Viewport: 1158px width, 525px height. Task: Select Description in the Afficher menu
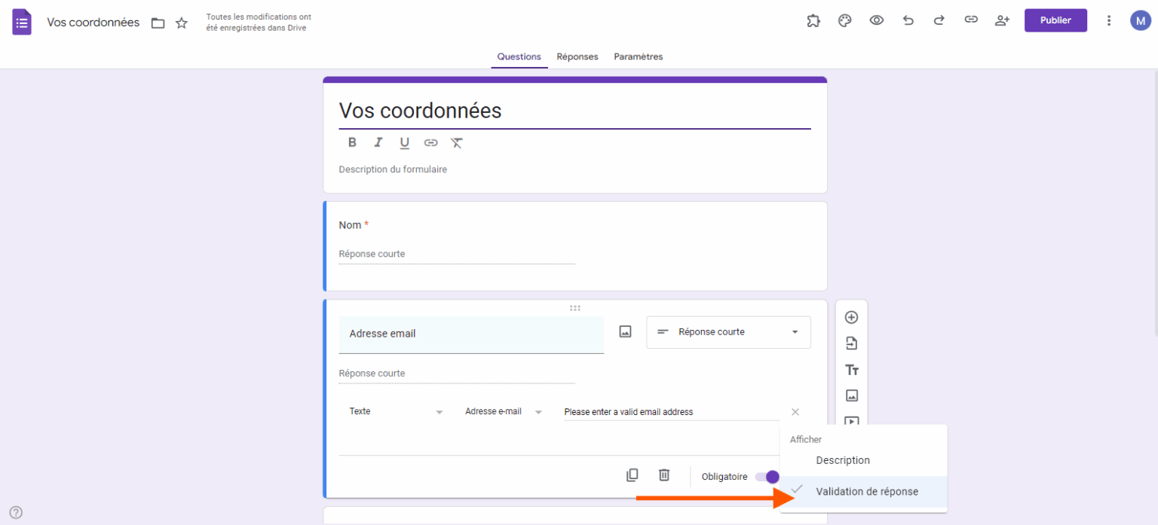pyautogui.click(x=843, y=459)
